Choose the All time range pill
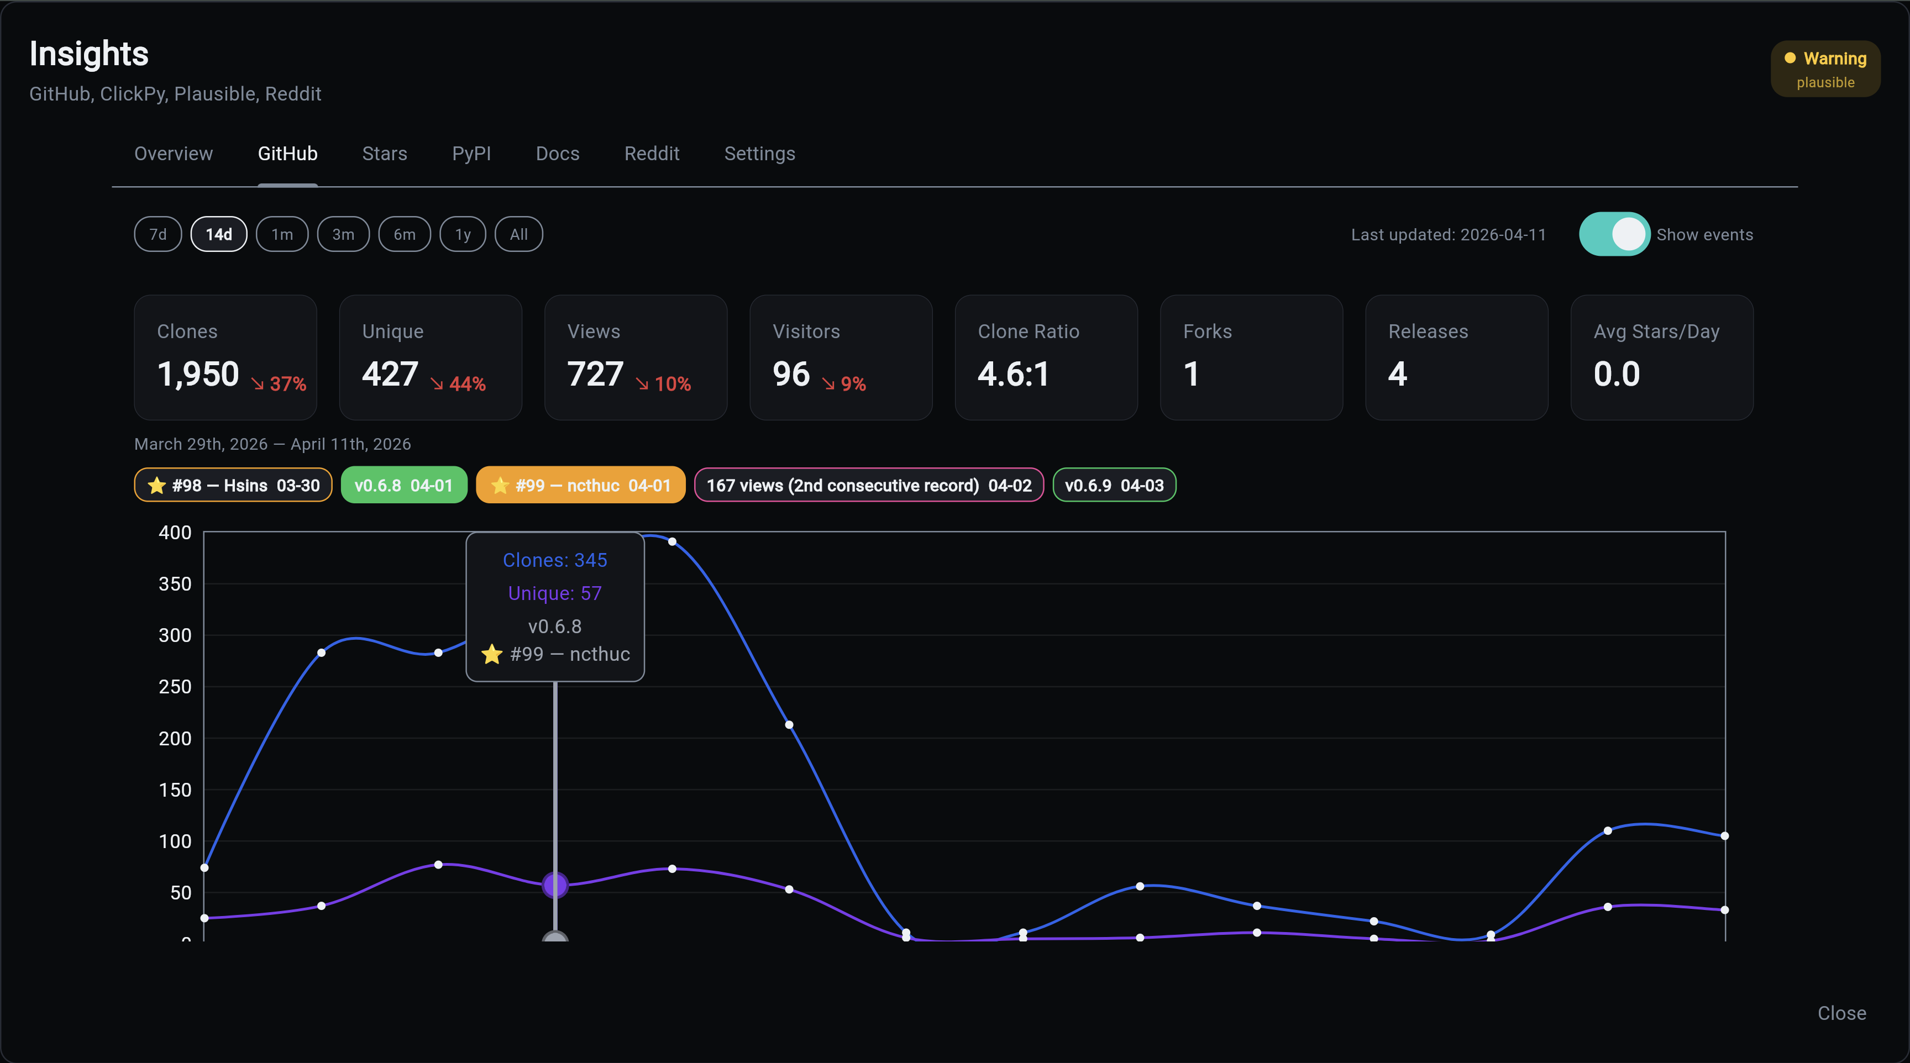Viewport: 1910px width, 1063px height. point(518,235)
